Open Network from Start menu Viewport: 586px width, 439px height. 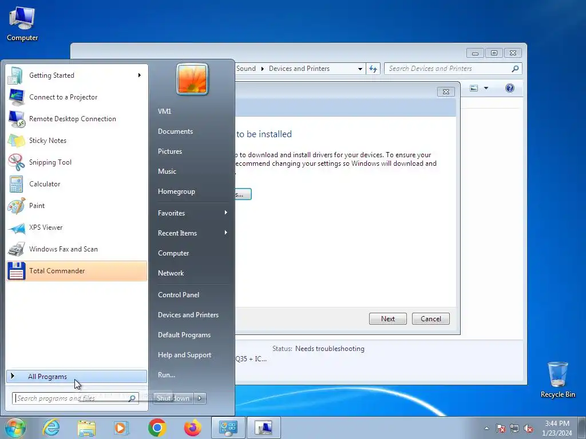click(x=171, y=273)
